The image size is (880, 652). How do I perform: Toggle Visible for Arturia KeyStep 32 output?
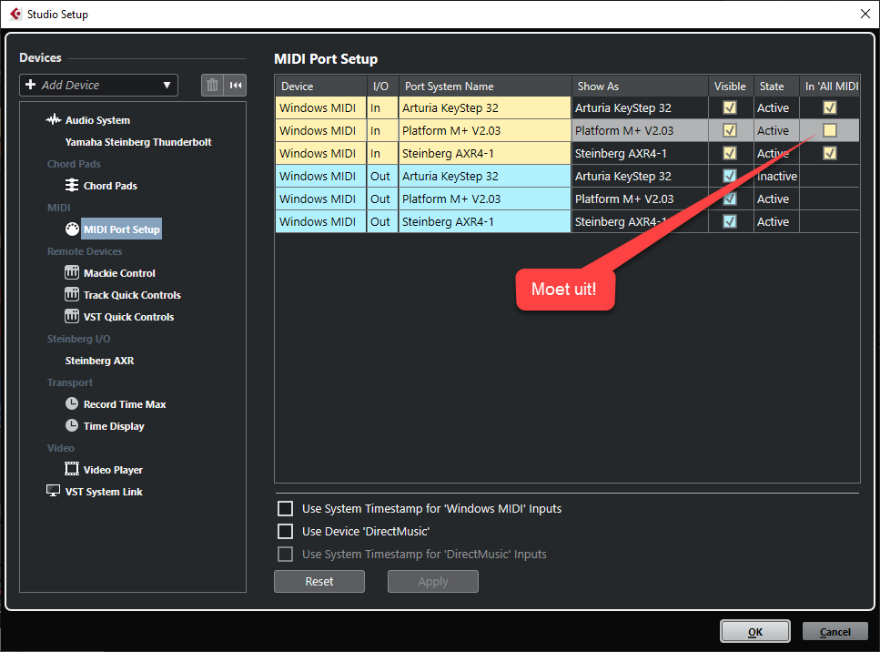730,176
